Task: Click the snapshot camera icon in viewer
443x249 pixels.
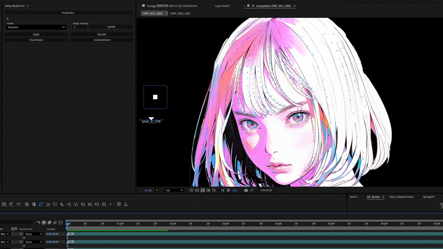Action: [x=246, y=190]
